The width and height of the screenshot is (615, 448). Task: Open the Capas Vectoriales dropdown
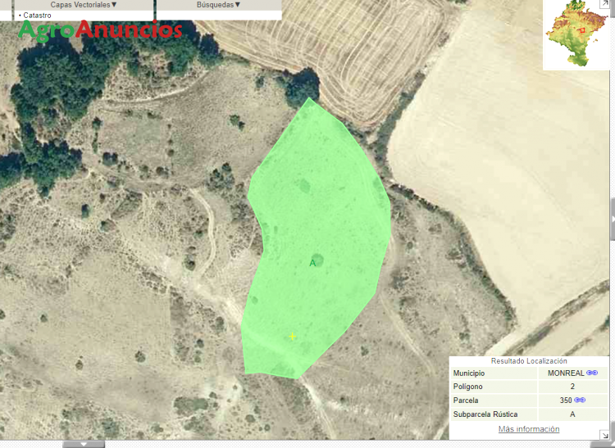click(84, 5)
